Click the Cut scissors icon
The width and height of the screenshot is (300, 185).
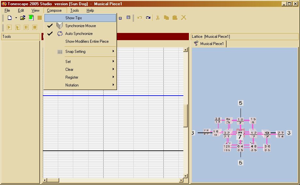[x=158, y=18]
